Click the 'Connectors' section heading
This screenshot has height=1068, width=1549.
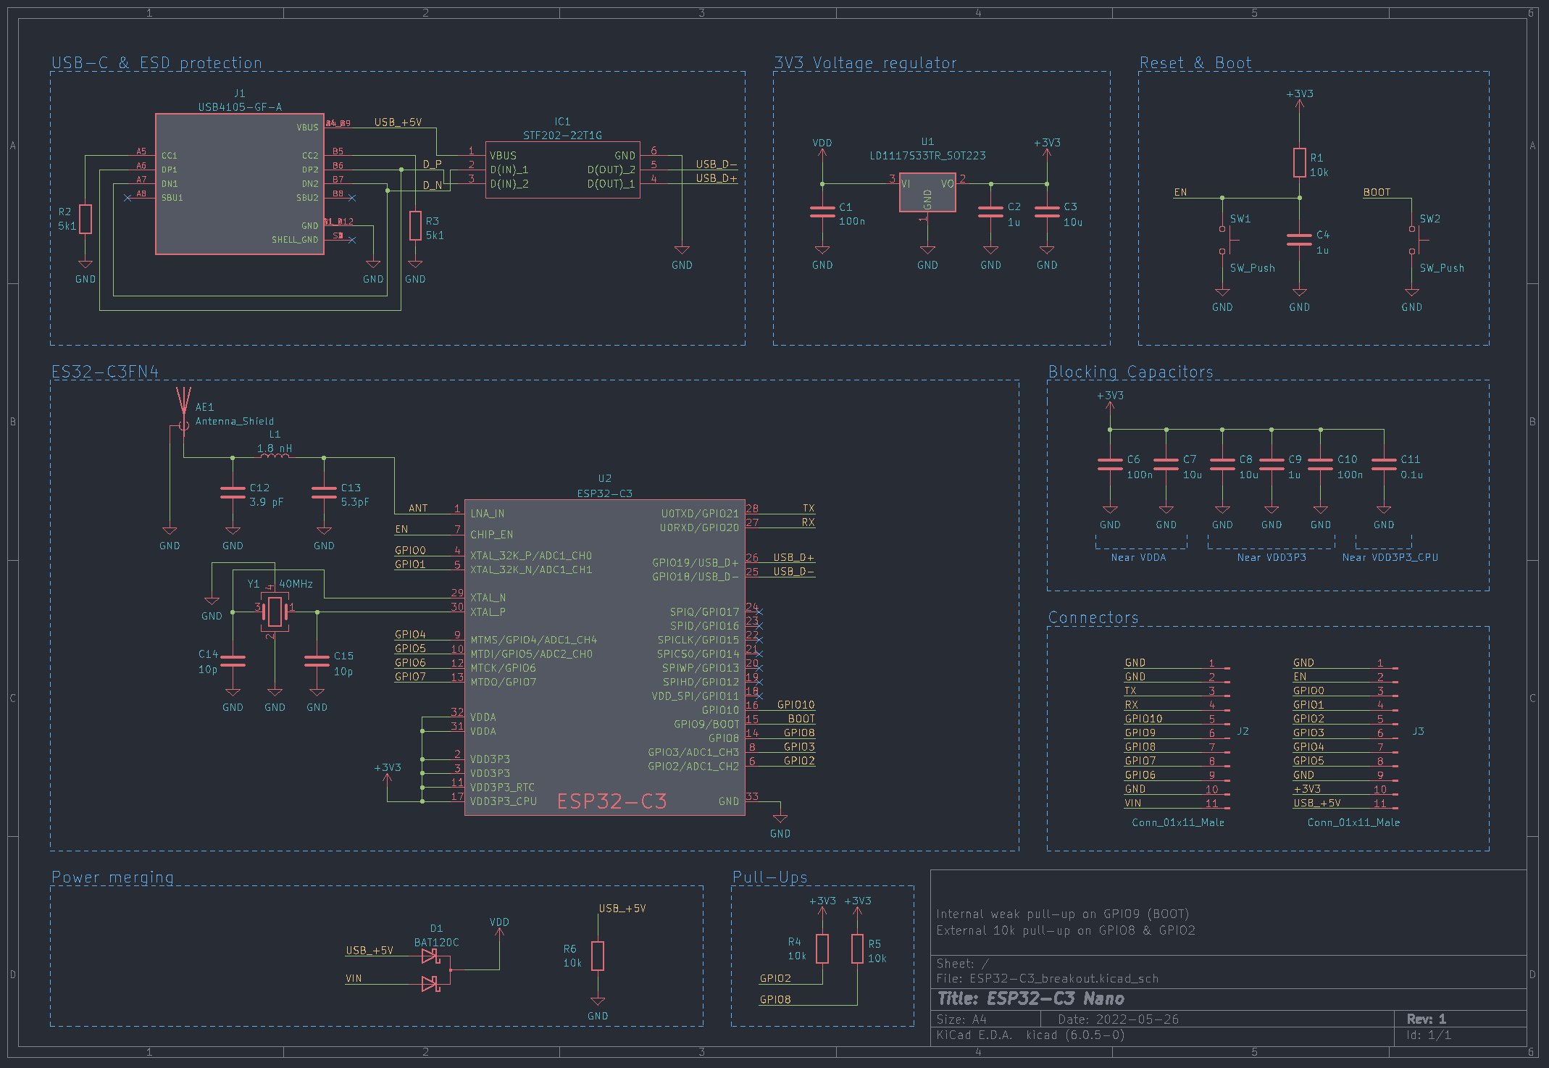(x=1093, y=618)
